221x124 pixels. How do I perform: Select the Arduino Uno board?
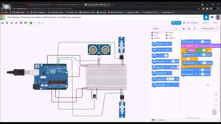click(x=51, y=76)
